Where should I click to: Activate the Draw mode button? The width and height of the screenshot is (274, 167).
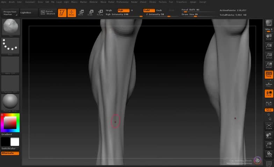(71, 13)
